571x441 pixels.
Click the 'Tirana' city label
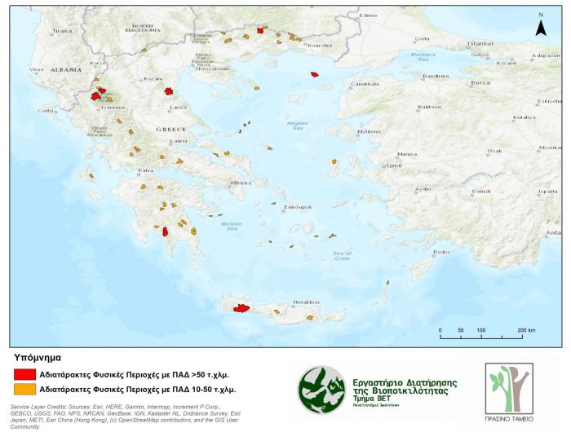62,31
